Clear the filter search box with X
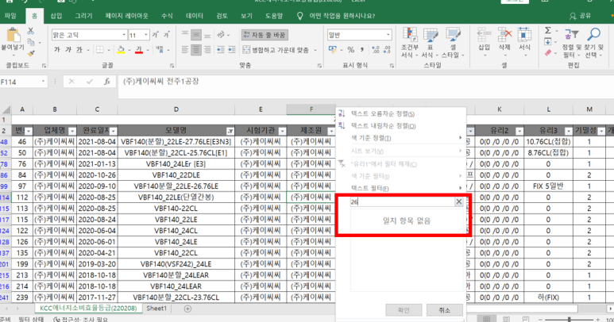 [458, 201]
